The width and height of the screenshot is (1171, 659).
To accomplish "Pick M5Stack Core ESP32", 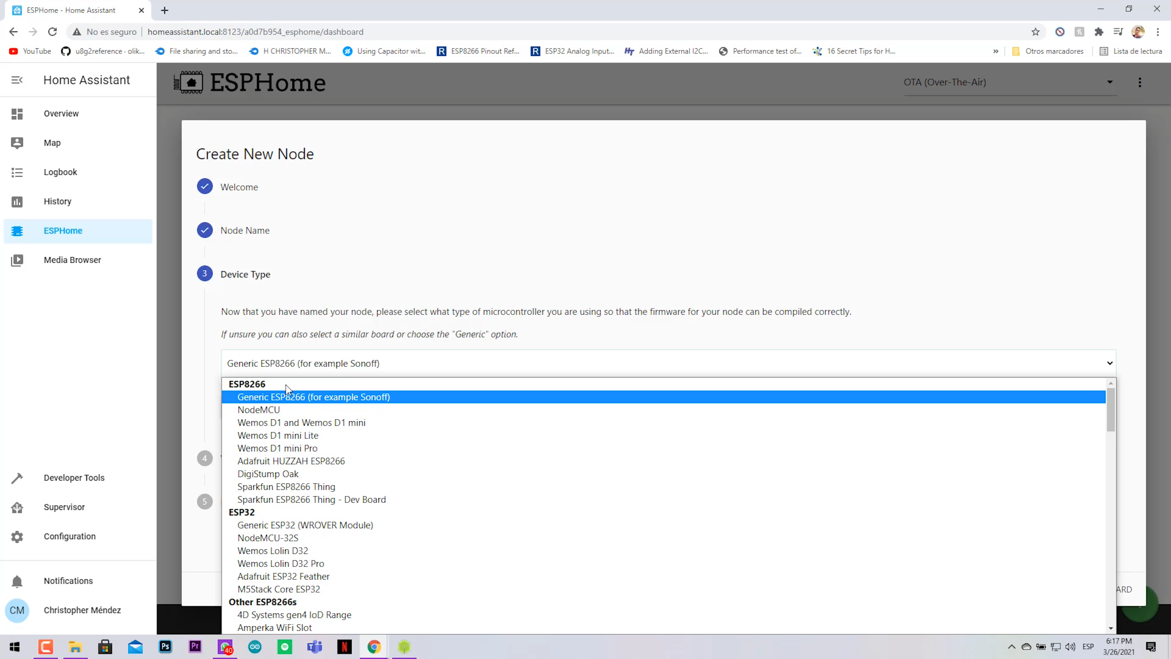I will click(664, 589).
